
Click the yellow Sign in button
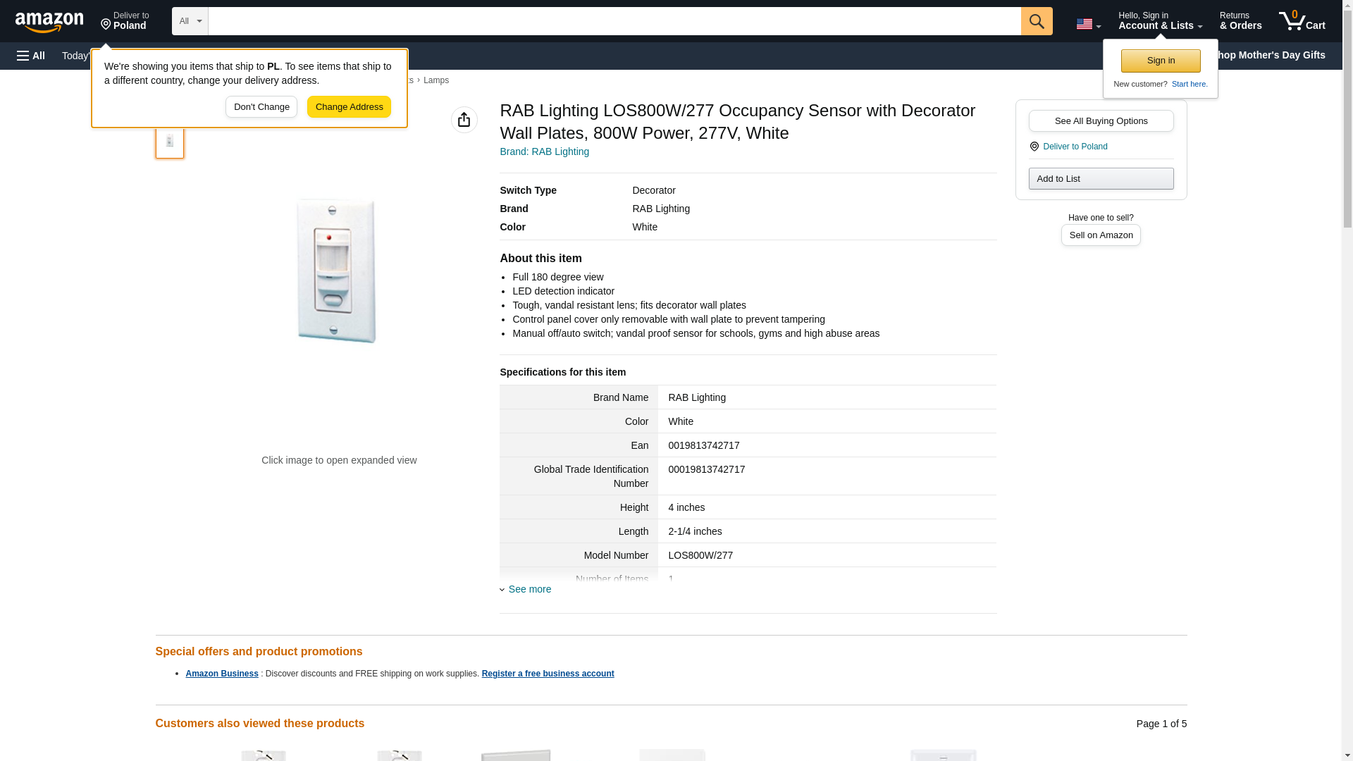[1160, 61]
